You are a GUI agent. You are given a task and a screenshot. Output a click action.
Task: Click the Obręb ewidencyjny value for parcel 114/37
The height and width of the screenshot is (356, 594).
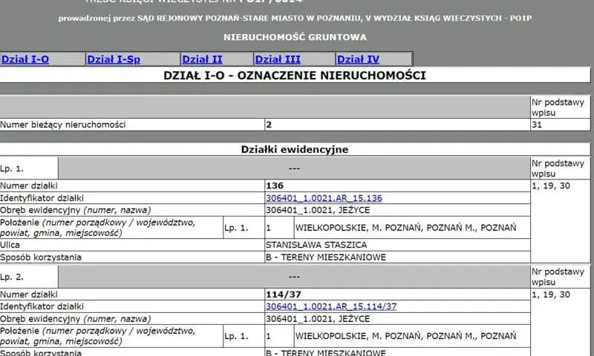pyautogui.click(x=318, y=319)
